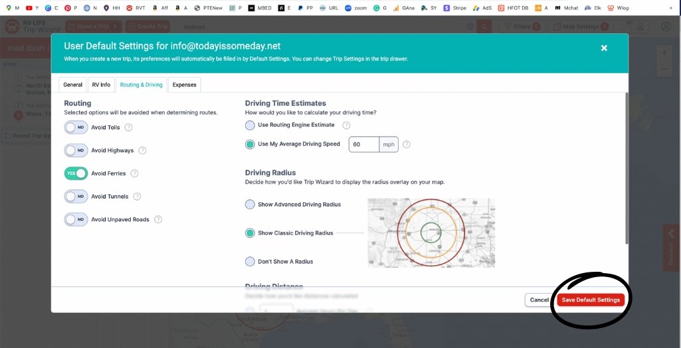Toggle the Avoid Tolls switch
Screen dimensions: 681x348
click(x=76, y=127)
